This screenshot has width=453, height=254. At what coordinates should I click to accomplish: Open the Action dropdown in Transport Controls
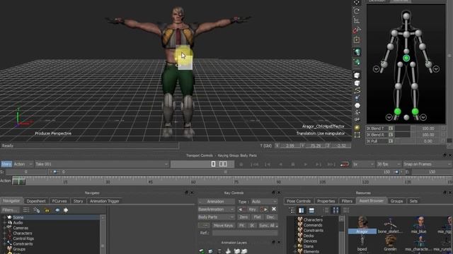click(23, 164)
